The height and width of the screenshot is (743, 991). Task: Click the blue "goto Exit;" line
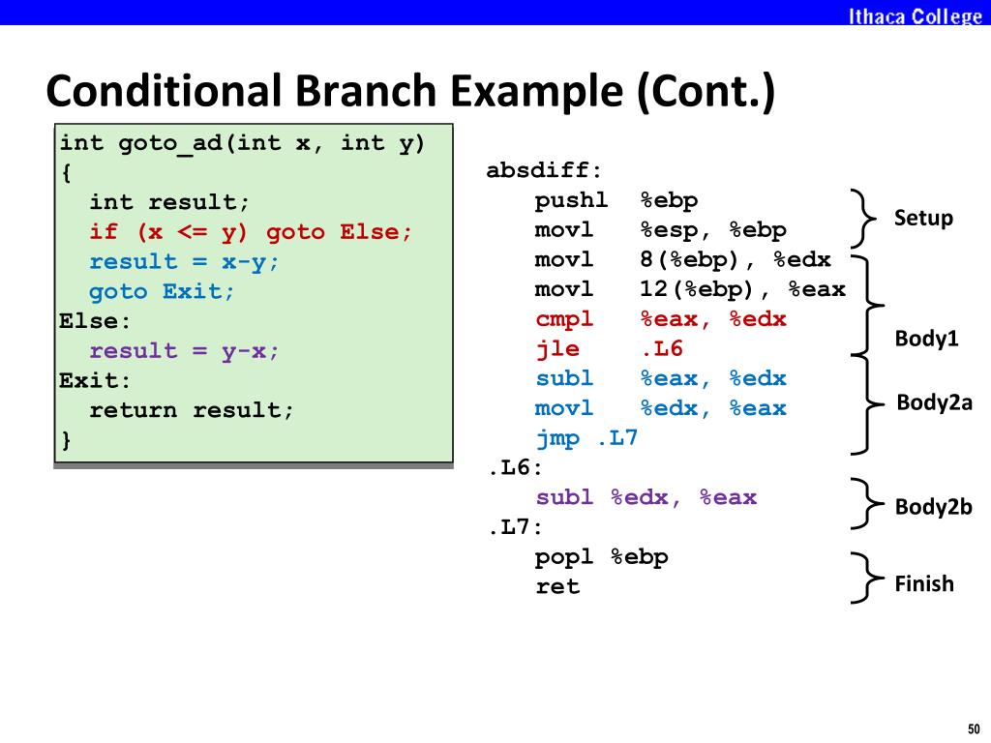point(162,291)
